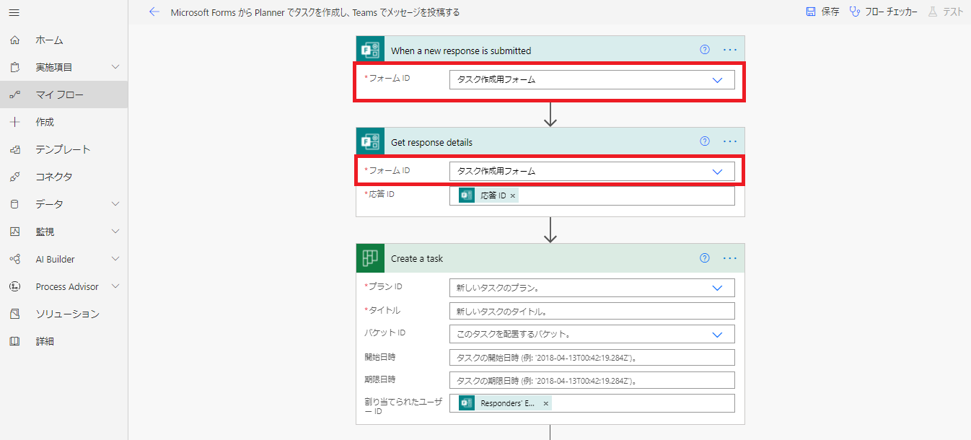
Task: Collapse the Get response details header
Action: [x=550, y=142]
